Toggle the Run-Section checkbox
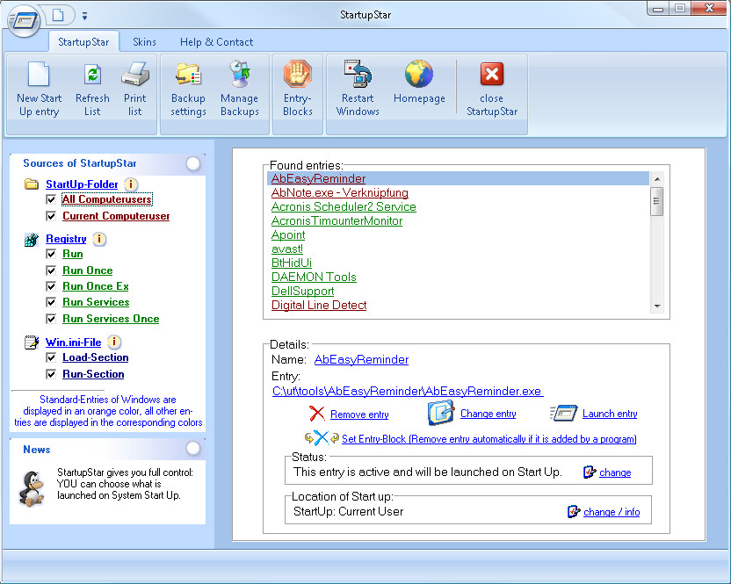Screen dimensions: 731x584 pyautogui.click(x=51, y=374)
